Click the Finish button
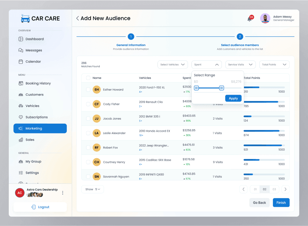The image size is (308, 226). coord(281,203)
